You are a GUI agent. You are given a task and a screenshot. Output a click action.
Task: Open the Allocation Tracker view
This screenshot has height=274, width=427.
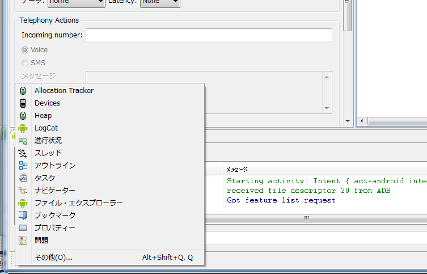coord(110,91)
